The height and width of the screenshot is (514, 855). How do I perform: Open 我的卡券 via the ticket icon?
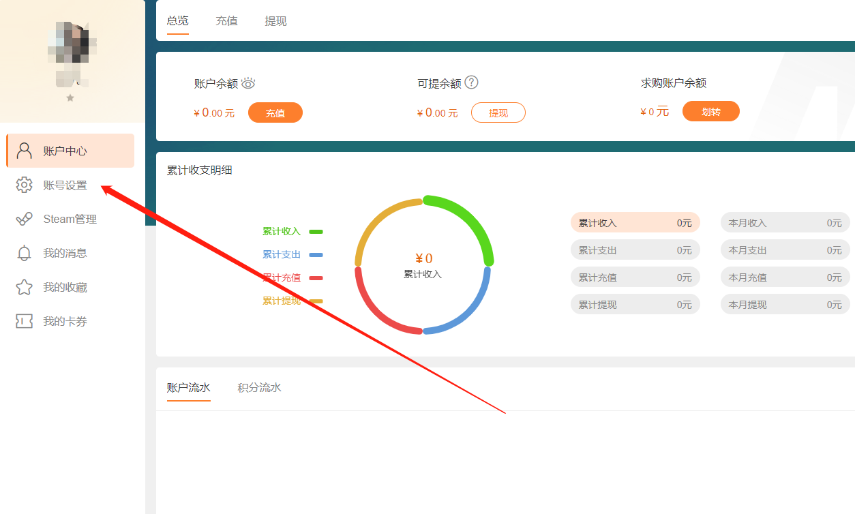25,321
